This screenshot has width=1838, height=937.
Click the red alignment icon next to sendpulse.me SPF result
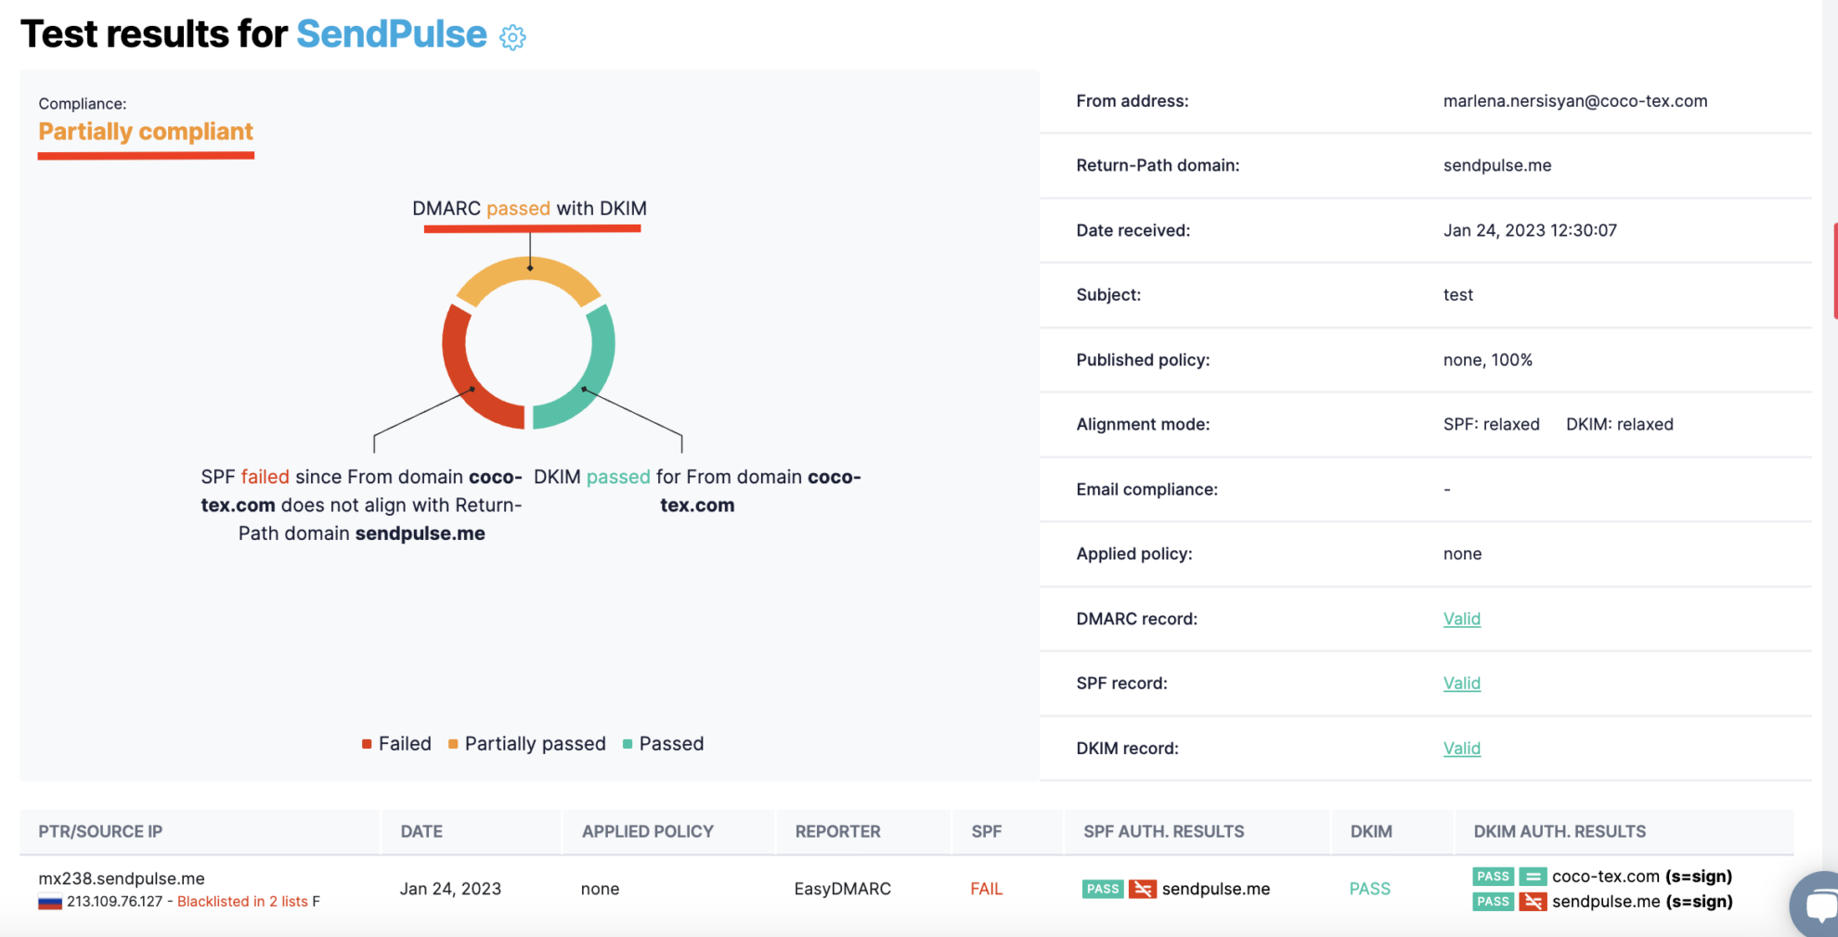1145,889
